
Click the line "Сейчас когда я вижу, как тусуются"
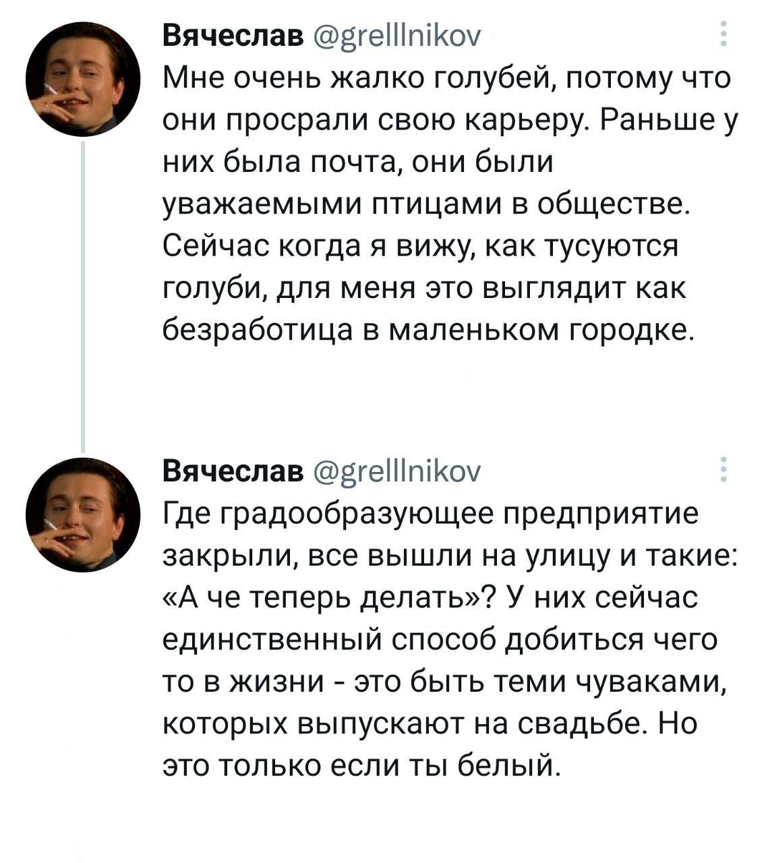pyautogui.click(x=421, y=247)
